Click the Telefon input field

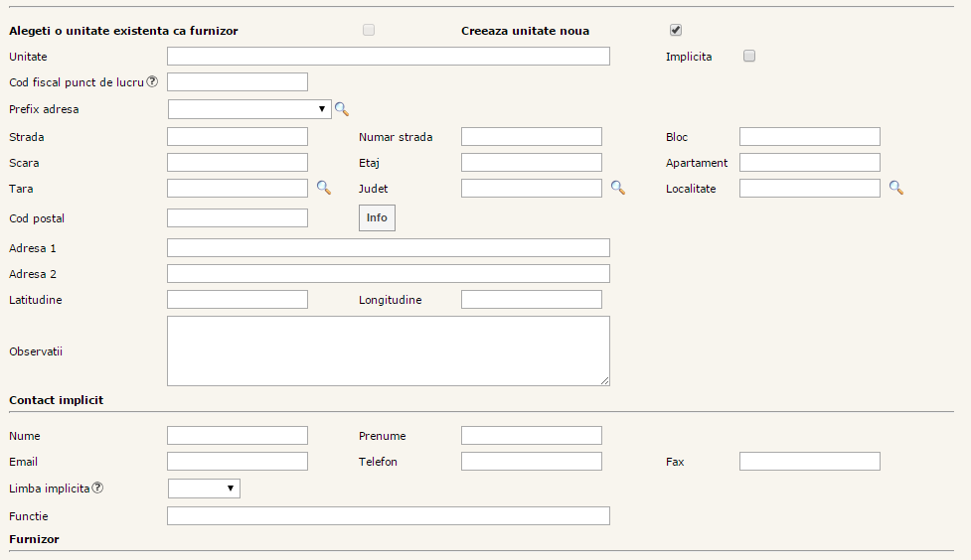click(x=531, y=462)
